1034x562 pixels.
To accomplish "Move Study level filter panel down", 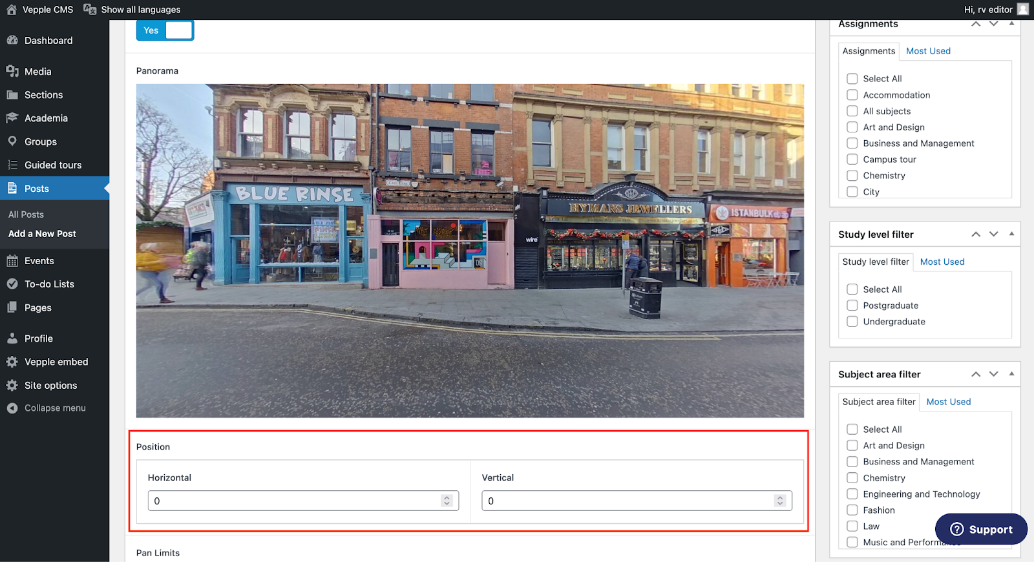I will coord(994,234).
